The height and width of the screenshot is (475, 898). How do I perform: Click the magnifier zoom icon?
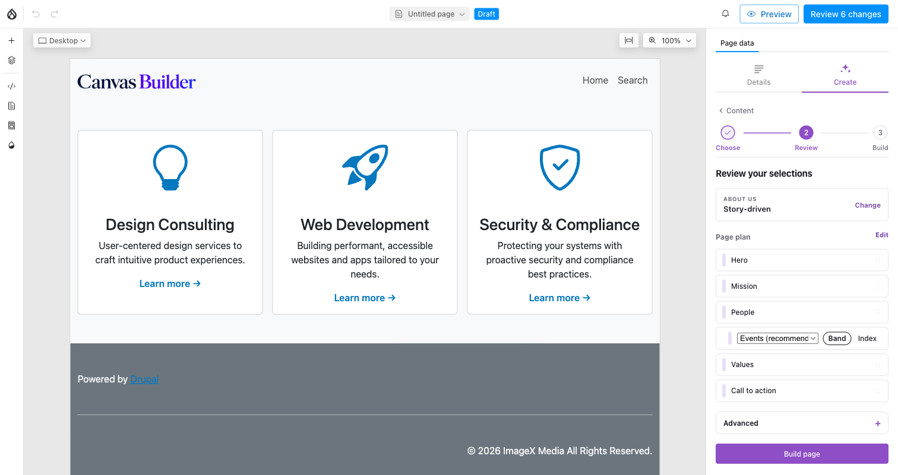[652, 40]
